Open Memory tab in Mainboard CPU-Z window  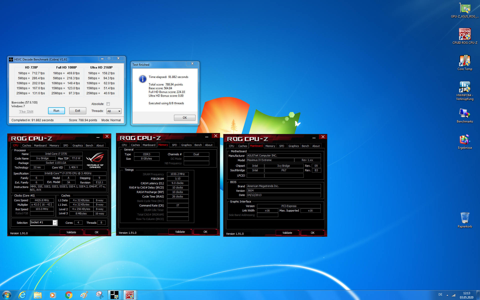pyautogui.click(x=270, y=146)
